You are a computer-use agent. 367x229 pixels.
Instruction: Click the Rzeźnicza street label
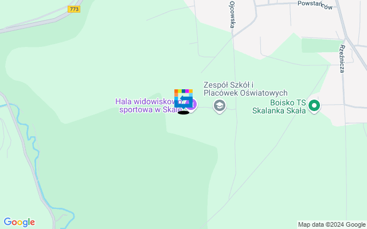342,59
